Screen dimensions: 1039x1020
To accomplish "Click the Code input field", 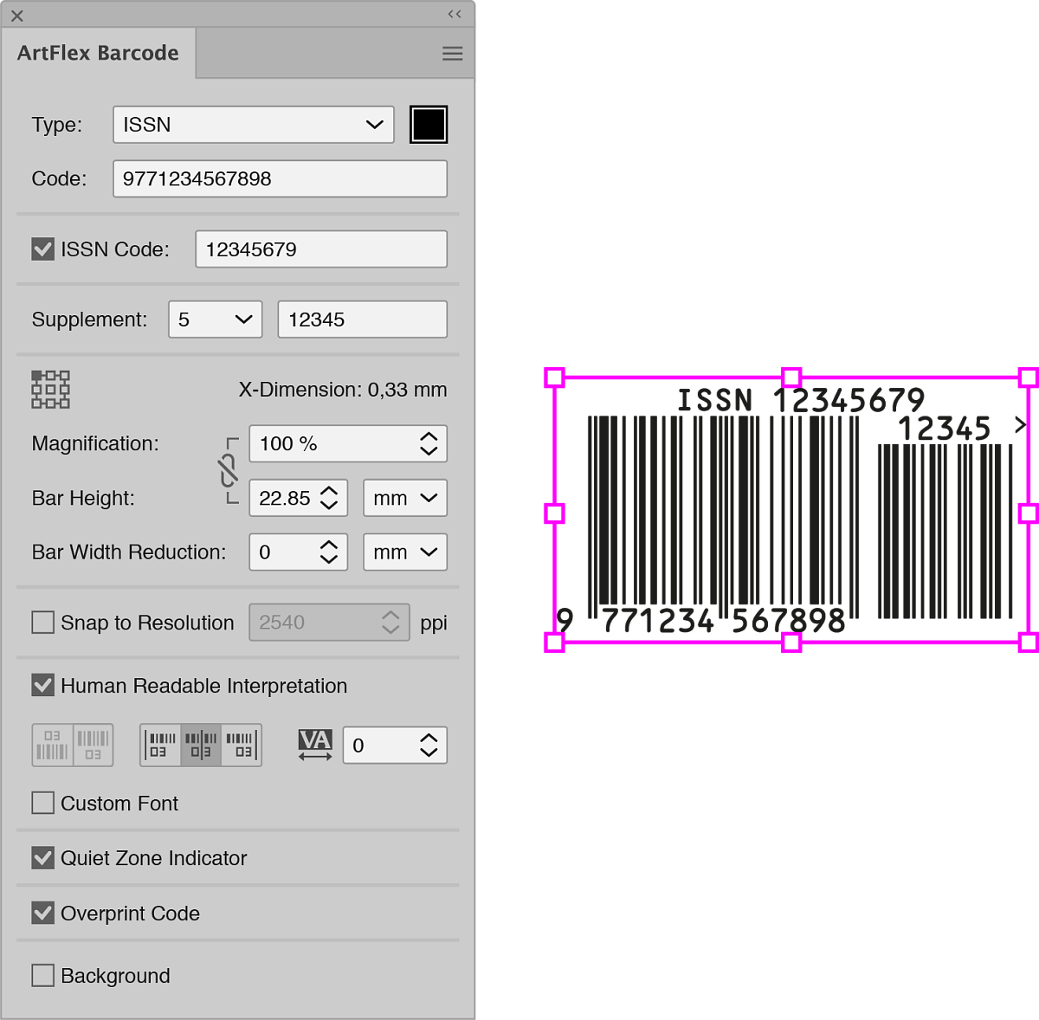I will pos(279,179).
